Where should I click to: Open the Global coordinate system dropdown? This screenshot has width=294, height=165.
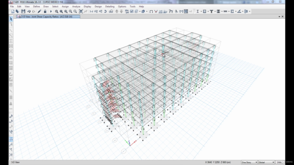click(x=266, y=162)
